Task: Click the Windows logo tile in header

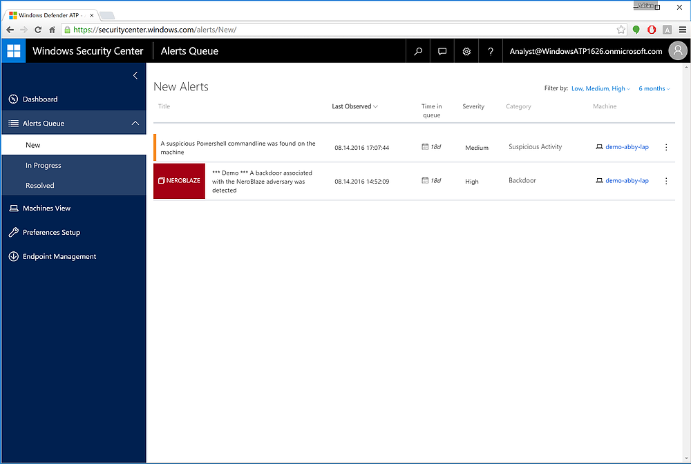Action: click(x=14, y=51)
